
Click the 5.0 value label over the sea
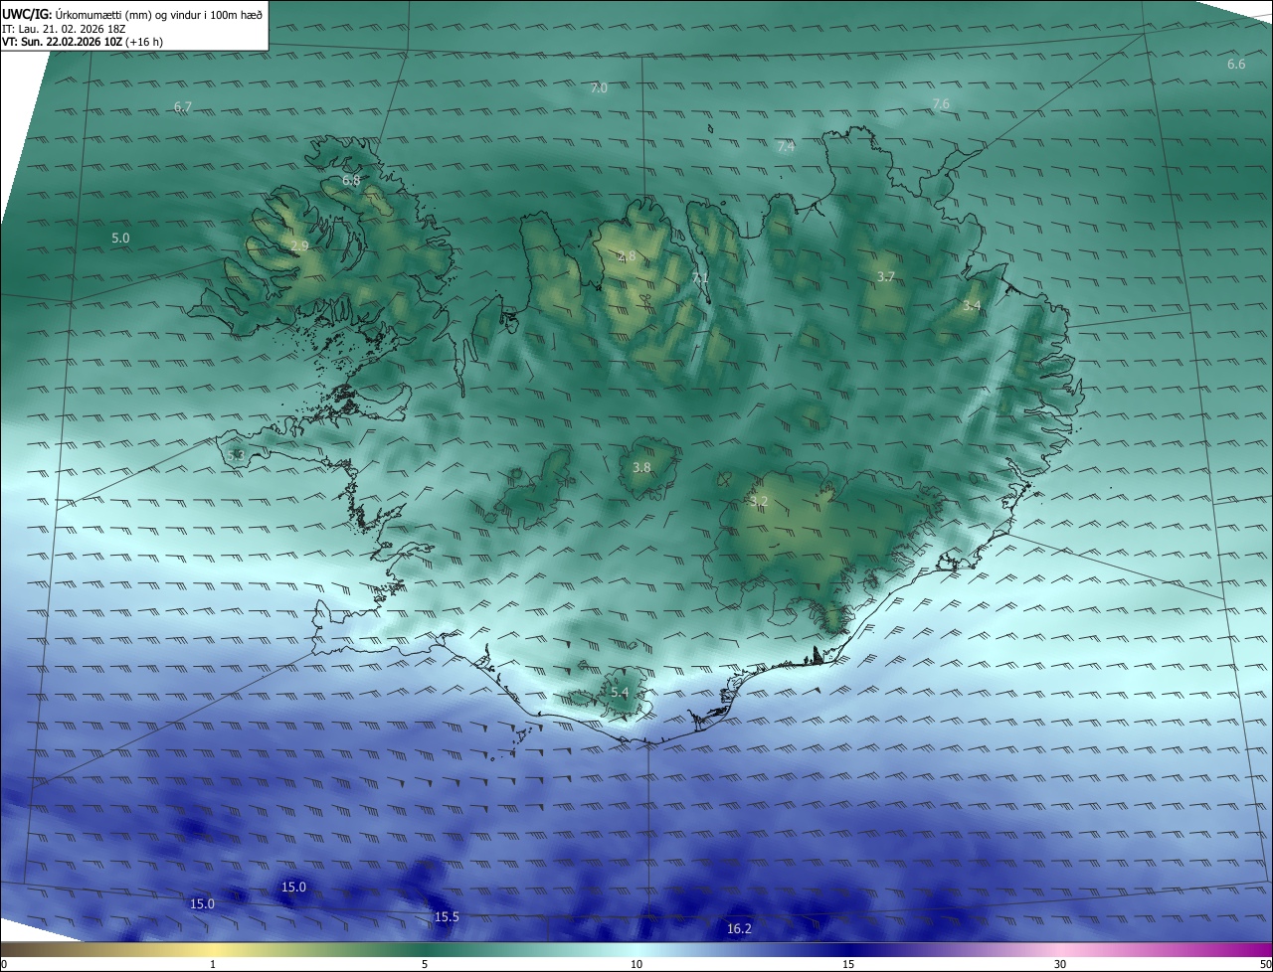coord(120,239)
